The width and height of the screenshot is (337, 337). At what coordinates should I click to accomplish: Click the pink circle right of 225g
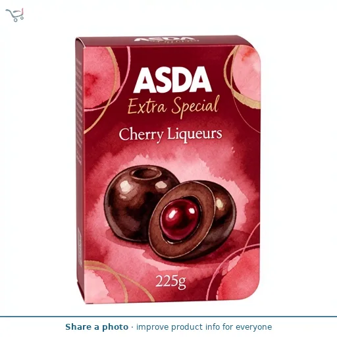pos(239,278)
